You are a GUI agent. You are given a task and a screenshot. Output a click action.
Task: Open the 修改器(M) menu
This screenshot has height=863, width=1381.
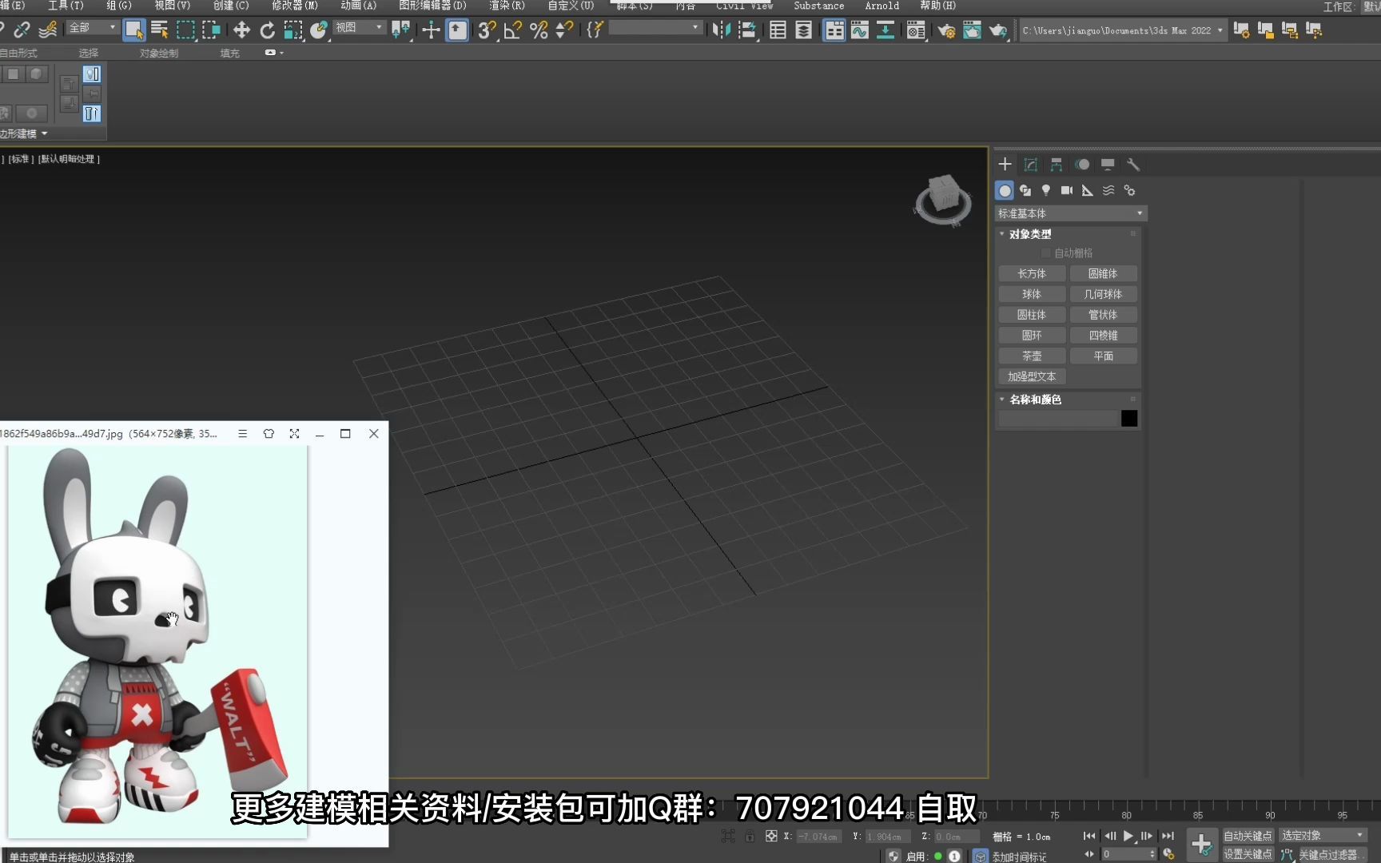coord(295,6)
